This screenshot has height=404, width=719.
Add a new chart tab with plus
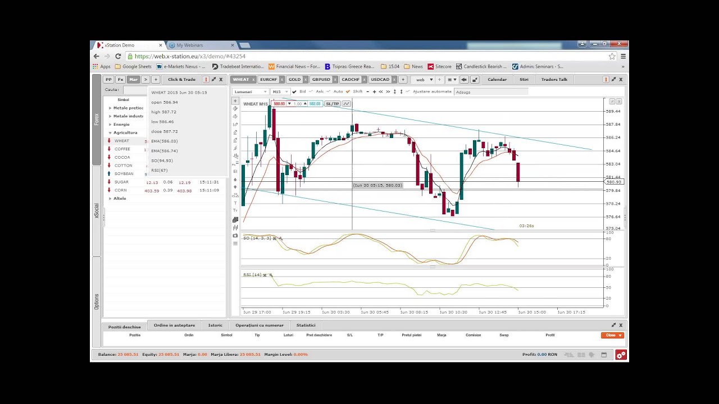tap(403, 80)
